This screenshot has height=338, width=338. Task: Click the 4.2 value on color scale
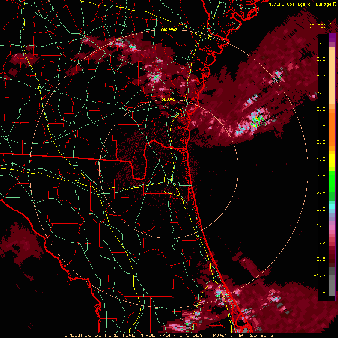pos(321,159)
